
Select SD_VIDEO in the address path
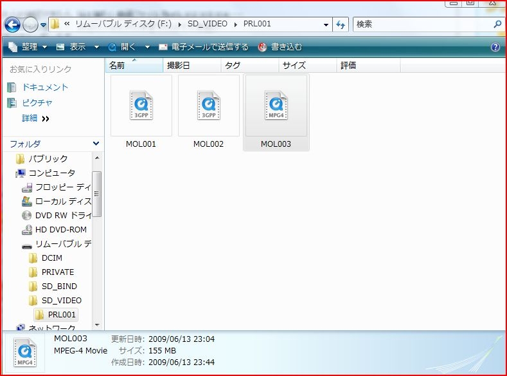[x=208, y=24]
